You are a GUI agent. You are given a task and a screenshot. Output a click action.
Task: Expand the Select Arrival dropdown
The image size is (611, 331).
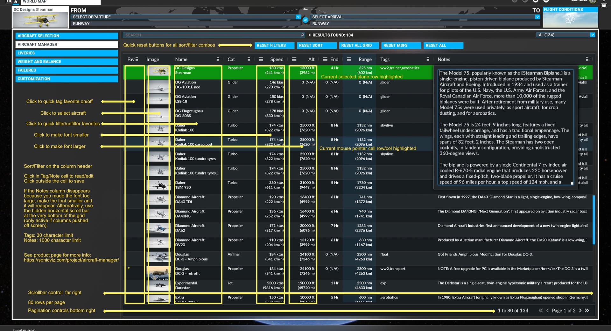[x=537, y=17]
